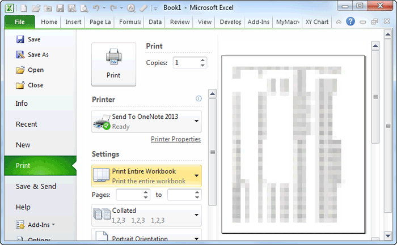The image size is (397, 245).
Task: Click the Redo arrow icon
Action: coord(113,8)
